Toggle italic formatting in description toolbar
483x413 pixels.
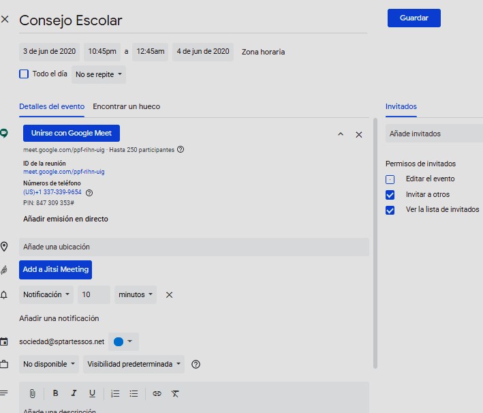tap(74, 393)
